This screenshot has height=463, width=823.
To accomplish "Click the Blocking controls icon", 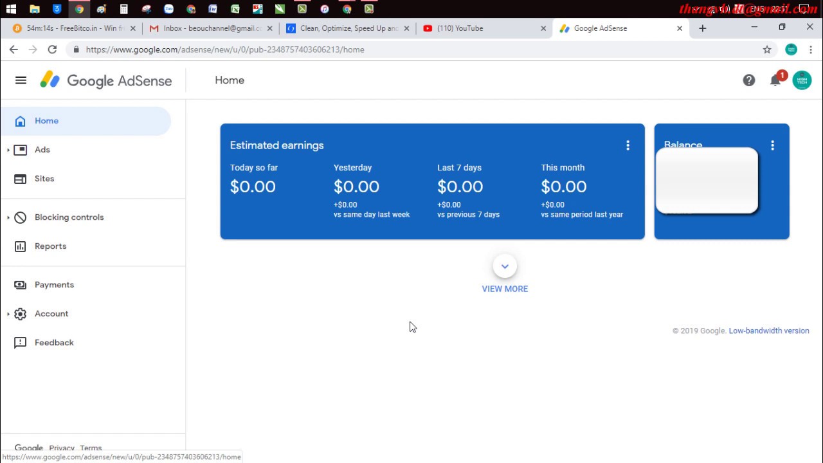I will pos(21,217).
